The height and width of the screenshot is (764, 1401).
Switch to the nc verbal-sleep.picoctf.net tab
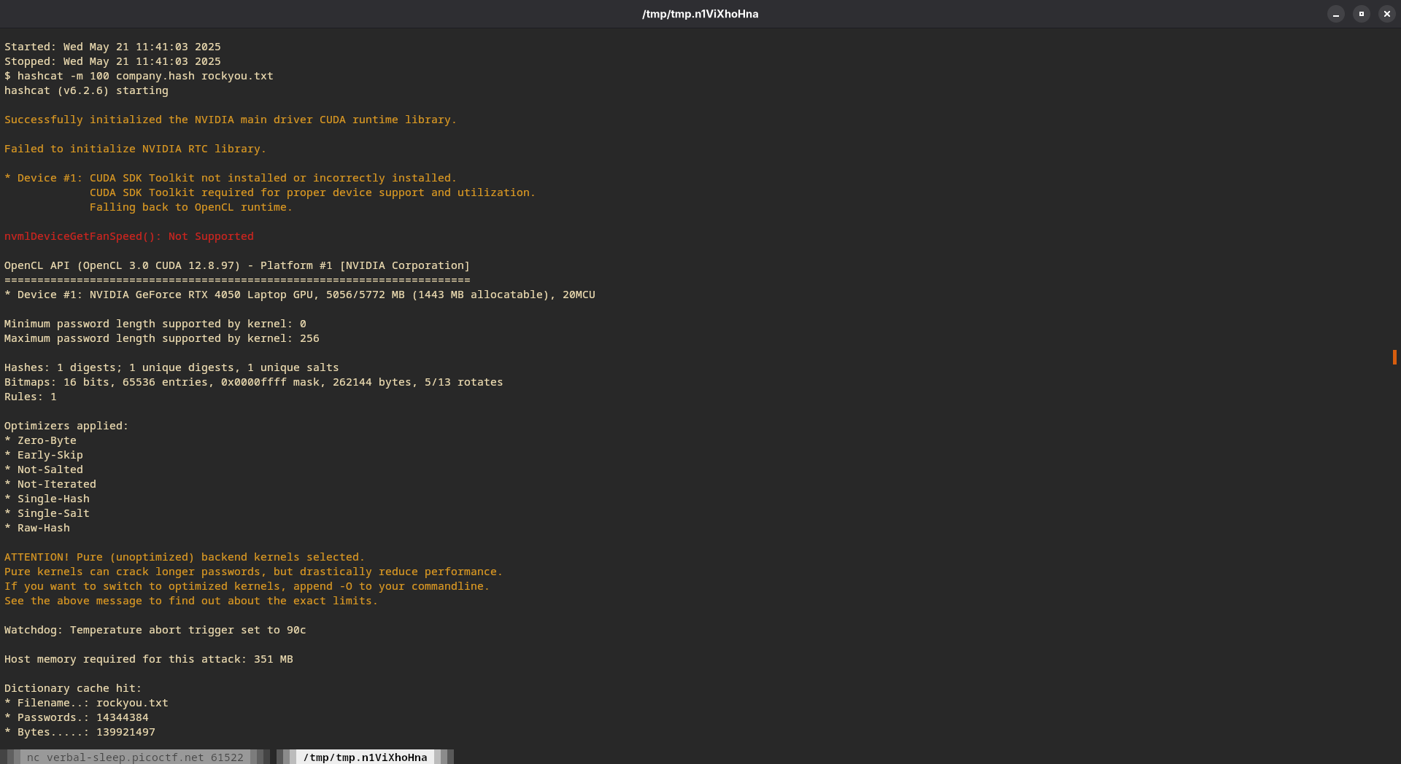135,757
